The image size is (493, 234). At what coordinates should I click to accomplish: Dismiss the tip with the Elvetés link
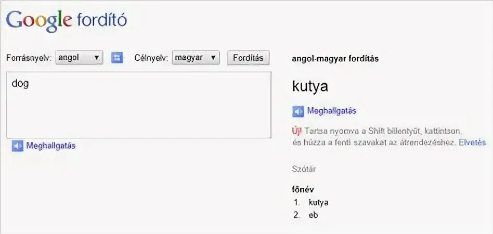[x=472, y=142]
